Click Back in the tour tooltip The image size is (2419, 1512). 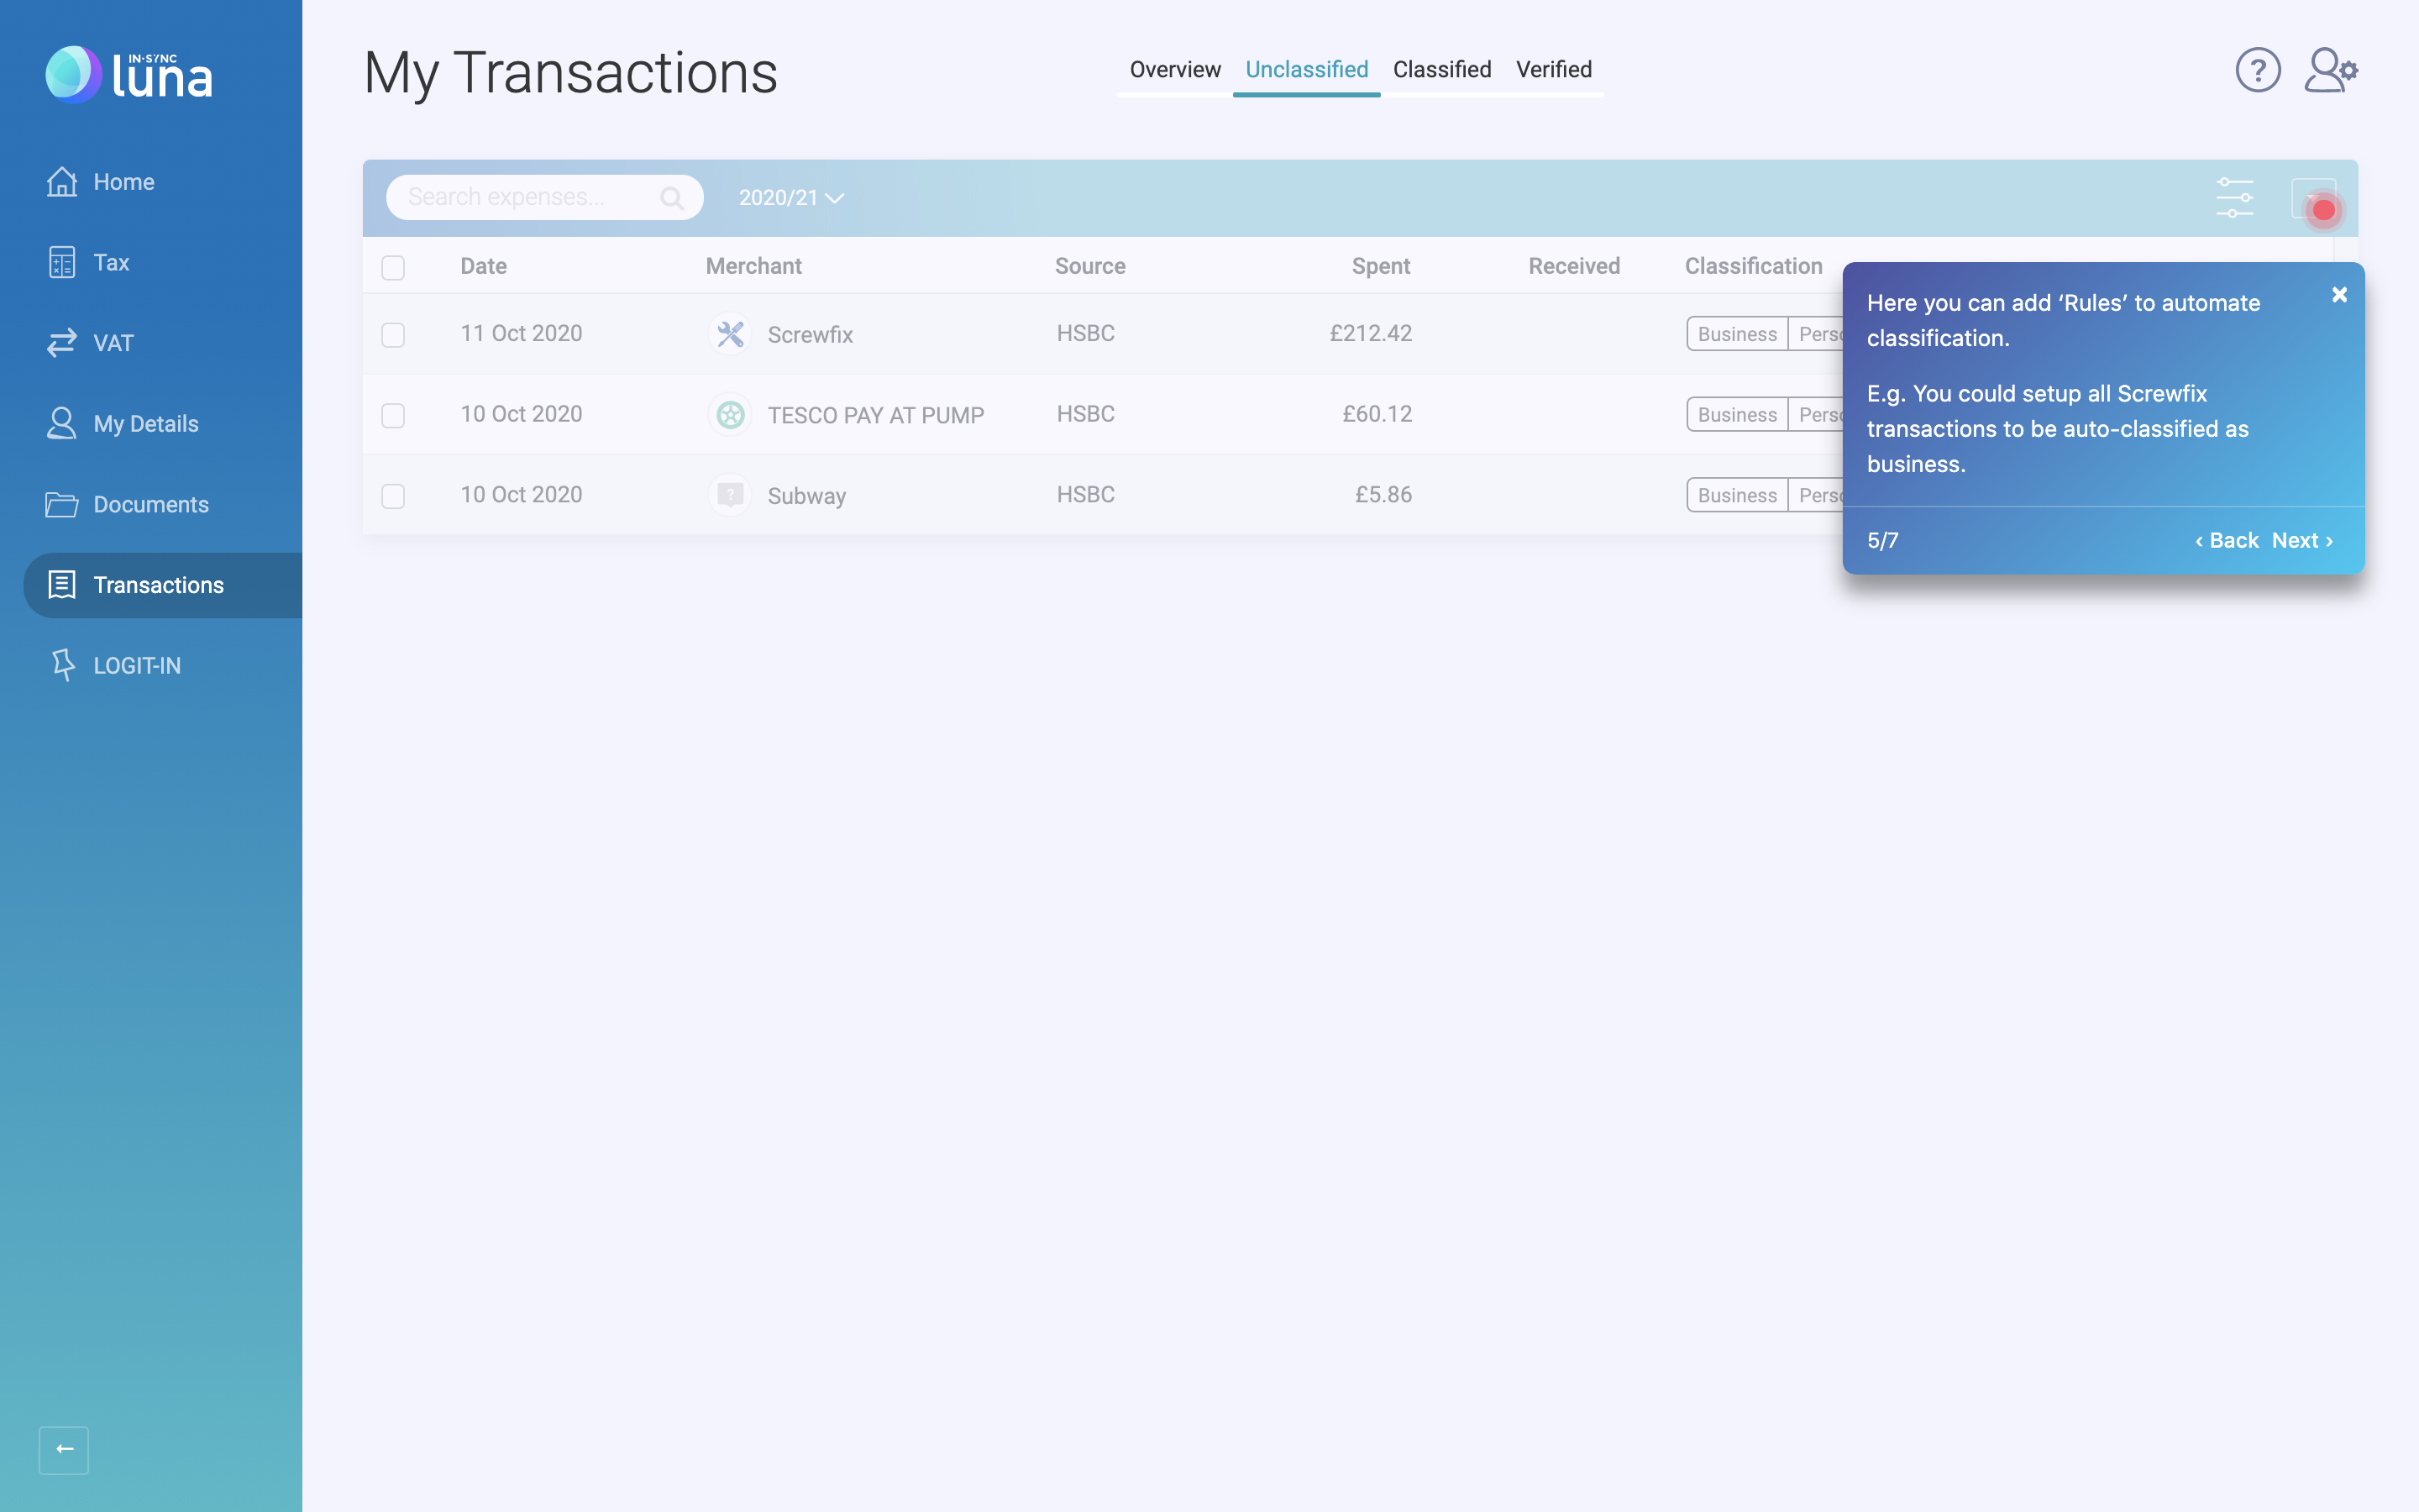2227,540
